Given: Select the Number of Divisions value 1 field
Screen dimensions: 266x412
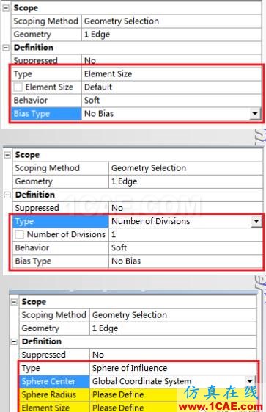Looking at the screenshot, I should [185, 234].
